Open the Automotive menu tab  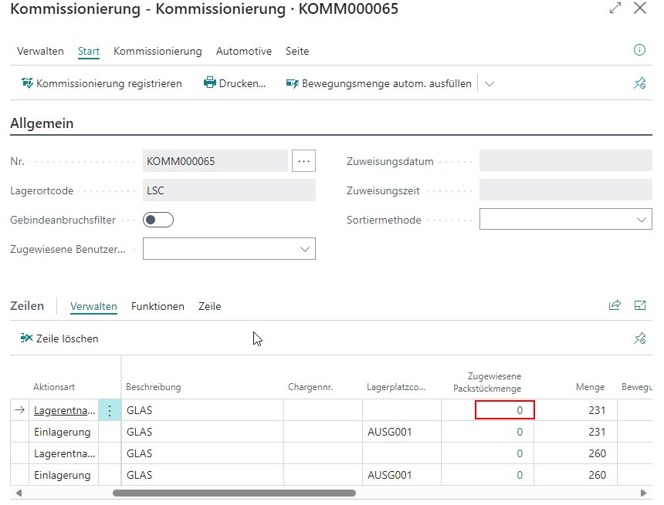coord(243,51)
